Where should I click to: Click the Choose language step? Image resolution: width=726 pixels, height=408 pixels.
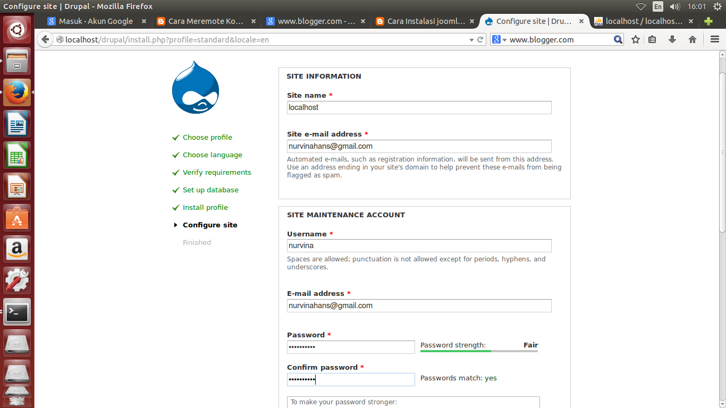pos(213,155)
